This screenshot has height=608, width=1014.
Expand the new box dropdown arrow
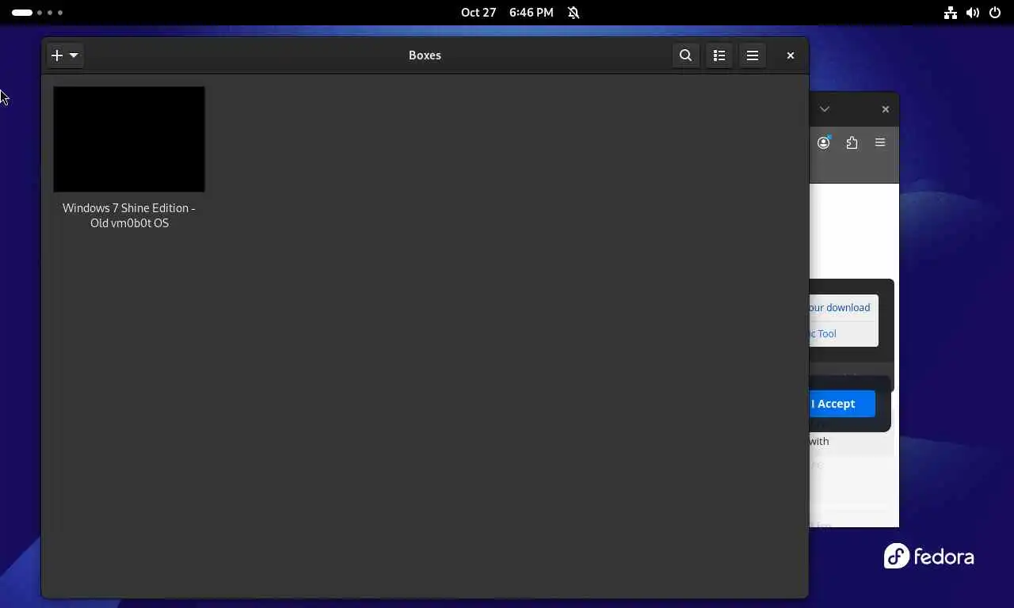[74, 55]
